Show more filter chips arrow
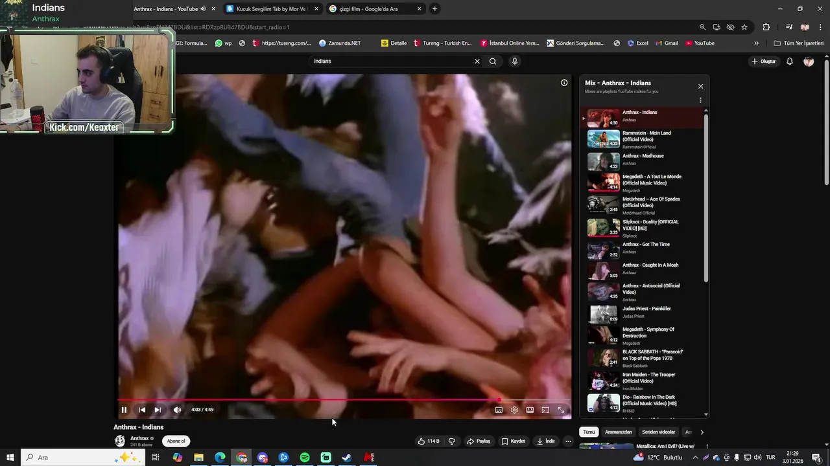The image size is (830, 466). (x=702, y=432)
